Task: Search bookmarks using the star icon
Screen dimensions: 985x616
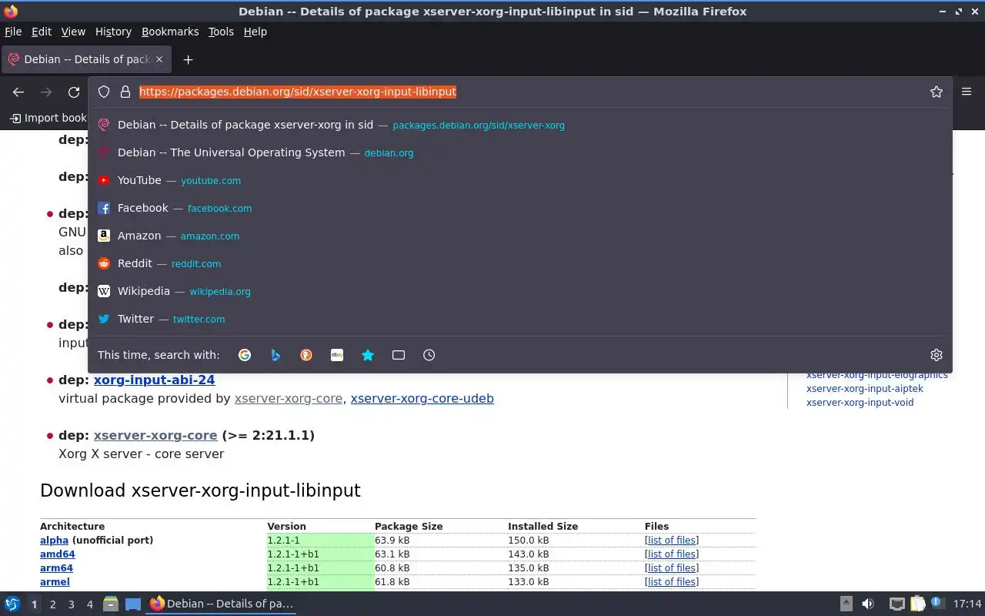Action: 368,355
